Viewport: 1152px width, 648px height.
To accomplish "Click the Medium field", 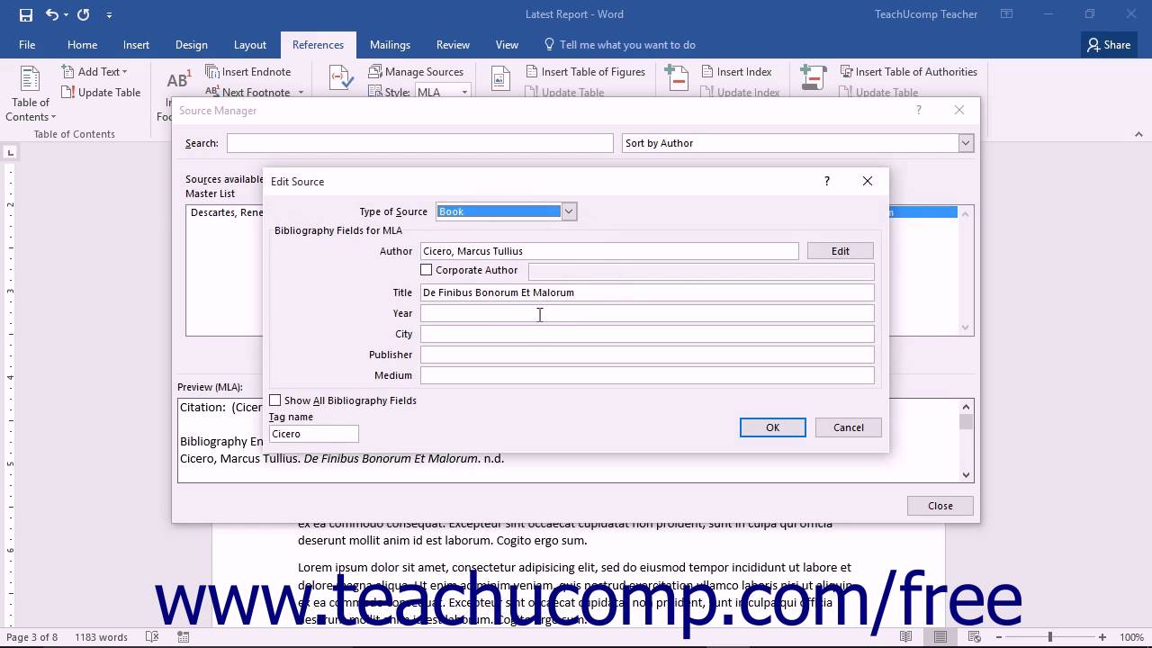I will click(647, 375).
